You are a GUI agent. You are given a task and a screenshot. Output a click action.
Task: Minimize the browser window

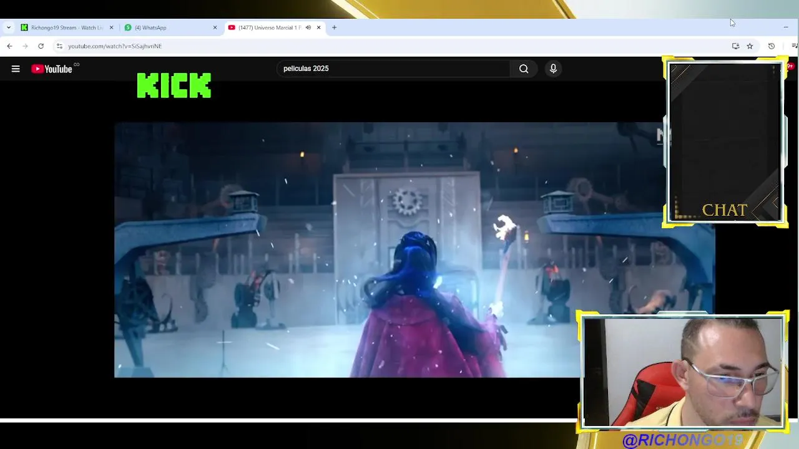(x=786, y=27)
